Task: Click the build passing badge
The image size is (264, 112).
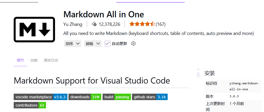Action: (x=117, y=97)
